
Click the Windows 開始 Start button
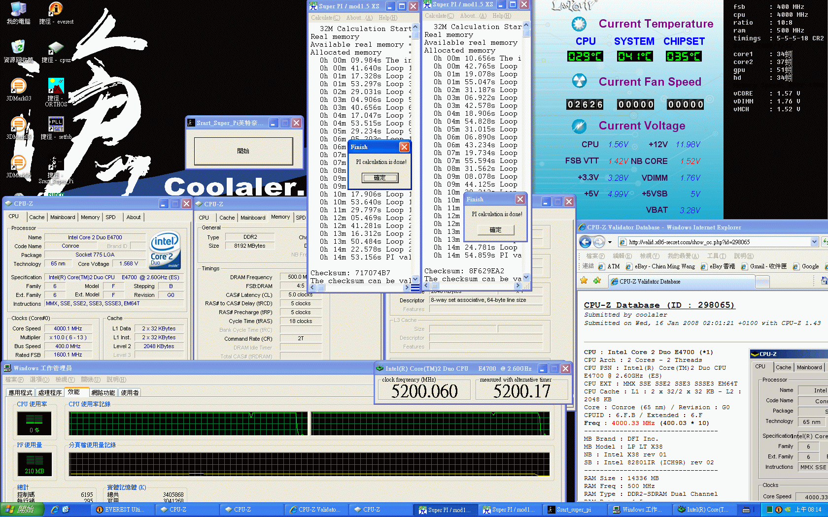[22, 510]
